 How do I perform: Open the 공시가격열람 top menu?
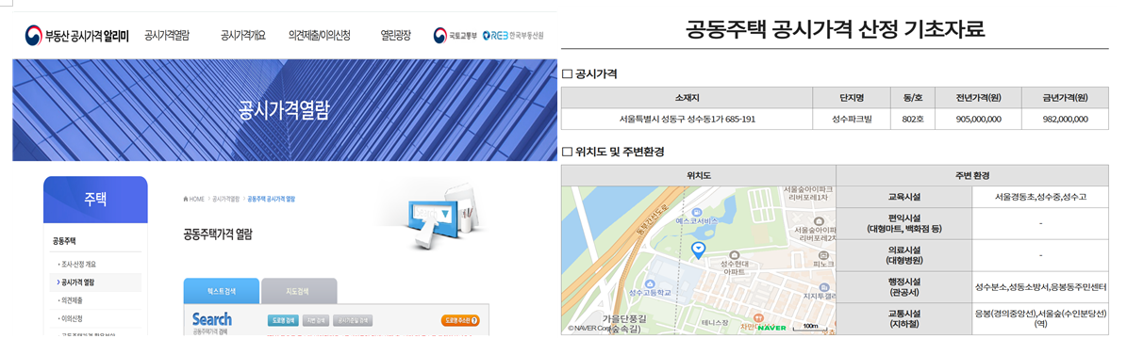click(x=167, y=35)
